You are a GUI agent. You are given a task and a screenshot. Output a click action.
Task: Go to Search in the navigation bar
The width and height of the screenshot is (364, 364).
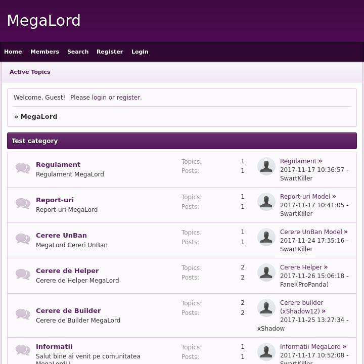tap(78, 52)
